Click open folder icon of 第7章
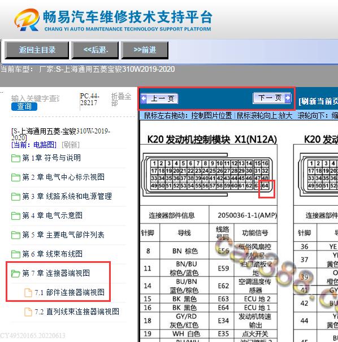This screenshot has height=342, width=338. click(16, 274)
